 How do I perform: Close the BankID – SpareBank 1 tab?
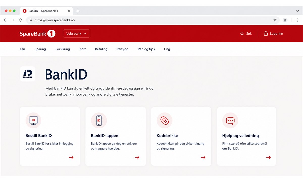coord(69,11)
